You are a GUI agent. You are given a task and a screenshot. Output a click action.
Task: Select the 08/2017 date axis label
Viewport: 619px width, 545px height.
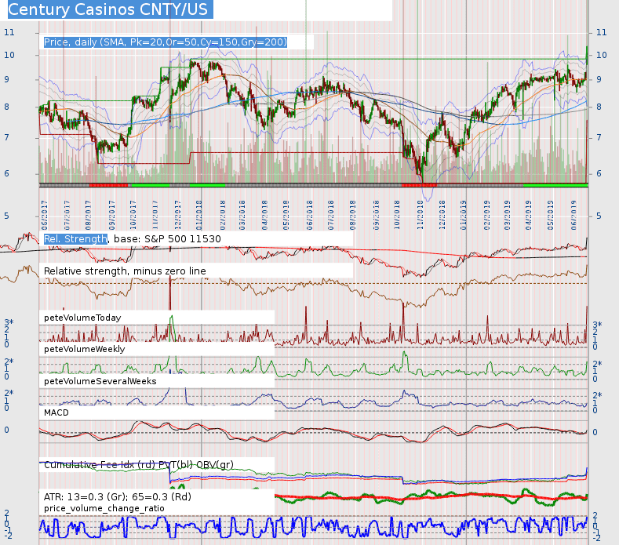[88, 215]
